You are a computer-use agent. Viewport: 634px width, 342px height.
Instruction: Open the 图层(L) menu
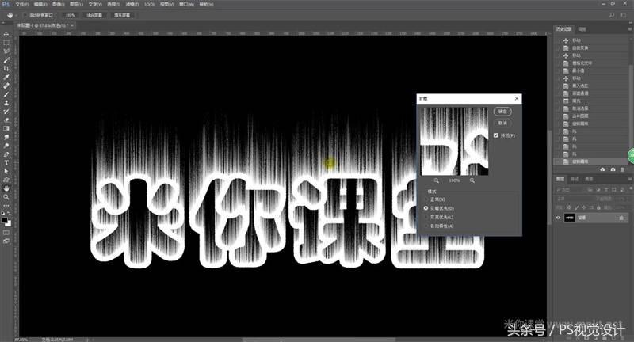click(76, 4)
